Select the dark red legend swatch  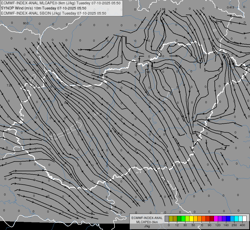point(212,218)
